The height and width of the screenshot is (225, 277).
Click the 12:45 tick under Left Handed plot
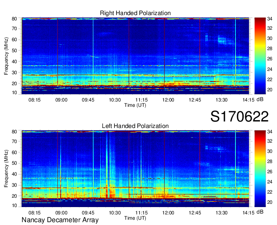coord(195,213)
